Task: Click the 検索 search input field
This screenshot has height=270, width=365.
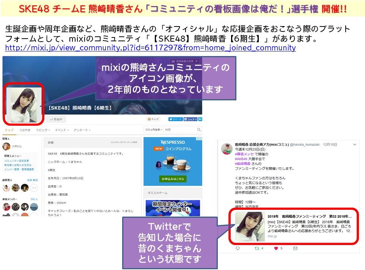Action: tap(180, 130)
